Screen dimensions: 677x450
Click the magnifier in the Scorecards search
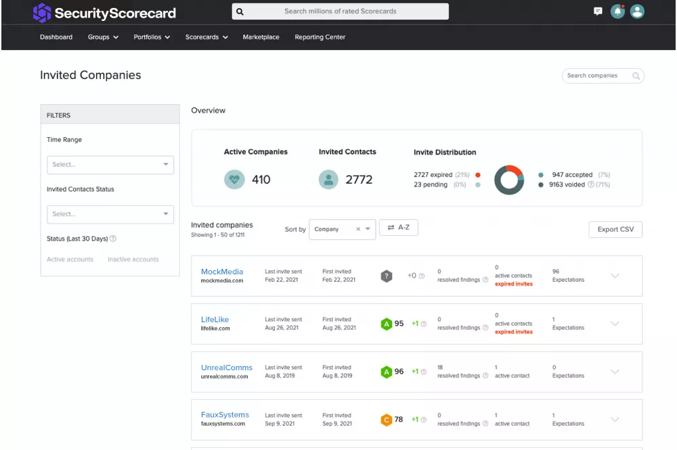pyautogui.click(x=240, y=11)
